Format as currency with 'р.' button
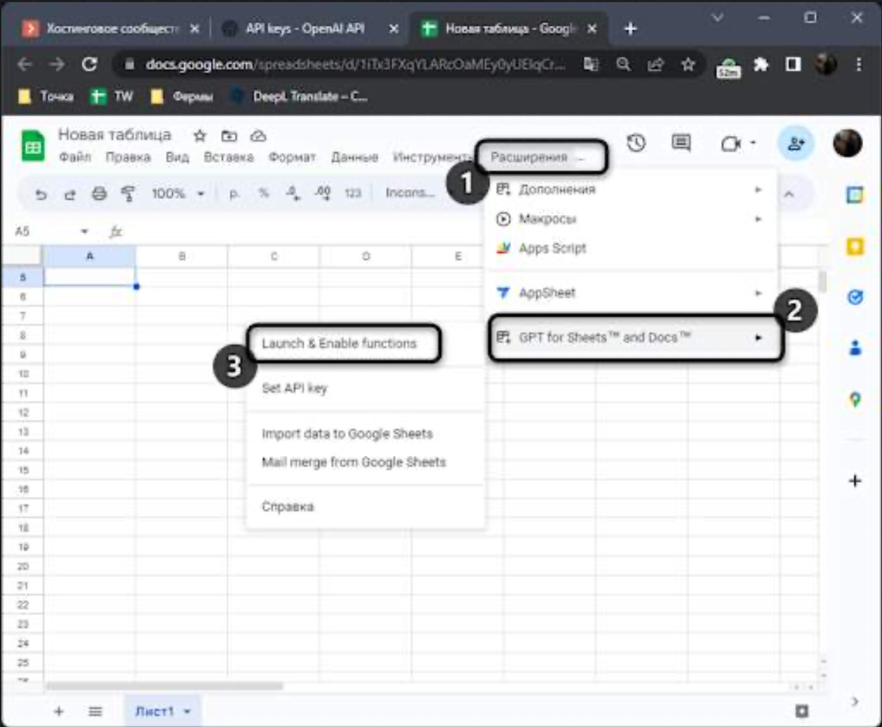 [234, 193]
